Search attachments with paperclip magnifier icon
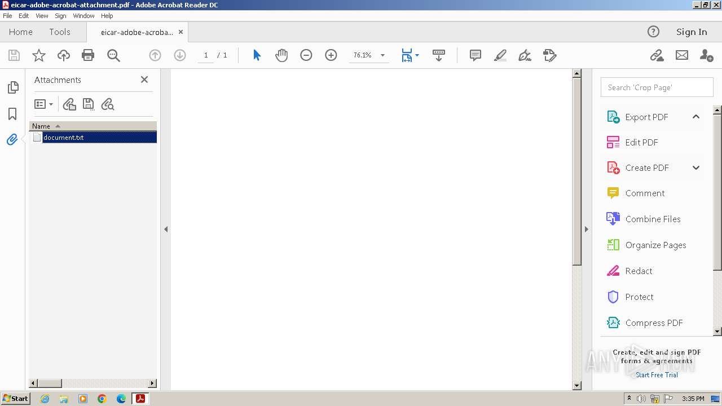 pyautogui.click(x=107, y=104)
